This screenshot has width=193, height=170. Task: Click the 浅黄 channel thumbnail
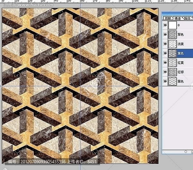point(172,44)
